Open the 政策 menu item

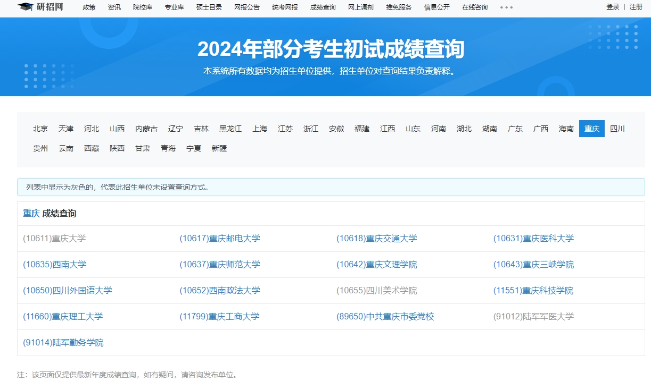[89, 7]
